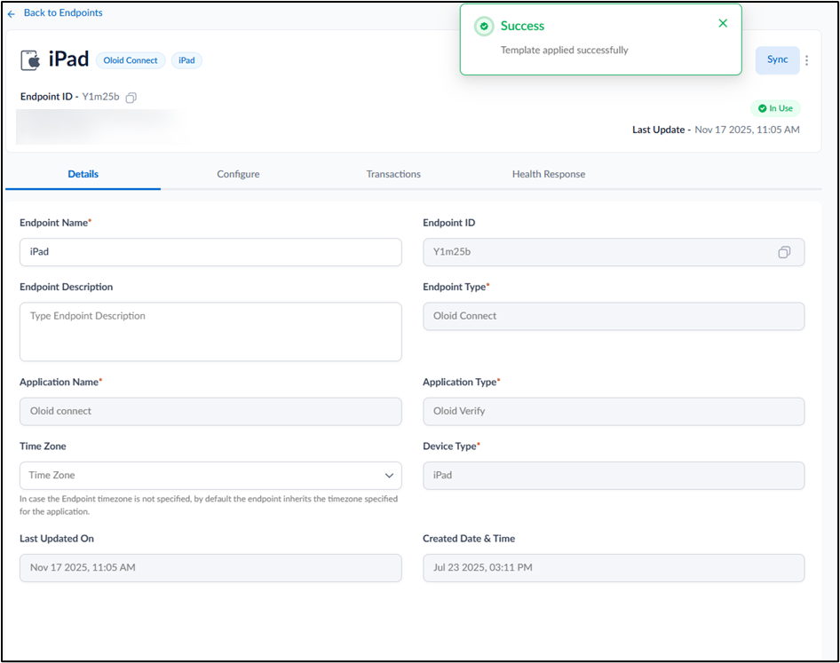Click 'Template applied successfully' message text

tap(564, 51)
